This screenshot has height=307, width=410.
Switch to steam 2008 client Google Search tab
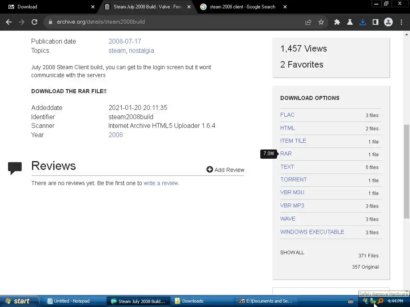click(242, 7)
